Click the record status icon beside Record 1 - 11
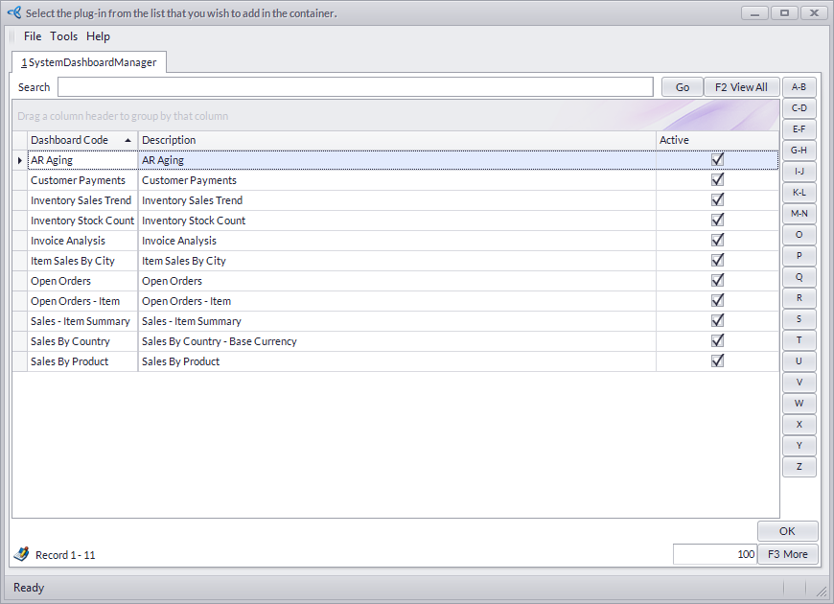 (x=21, y=554)
